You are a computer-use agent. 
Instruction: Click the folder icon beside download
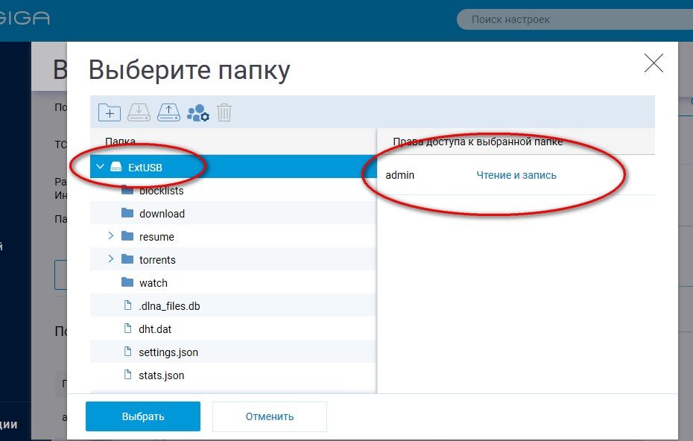click(127, 213)
